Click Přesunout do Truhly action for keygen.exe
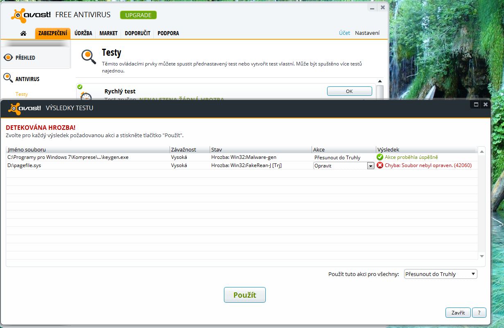The width and height of the screenshot is (504, 328). [x=337, y=158]
